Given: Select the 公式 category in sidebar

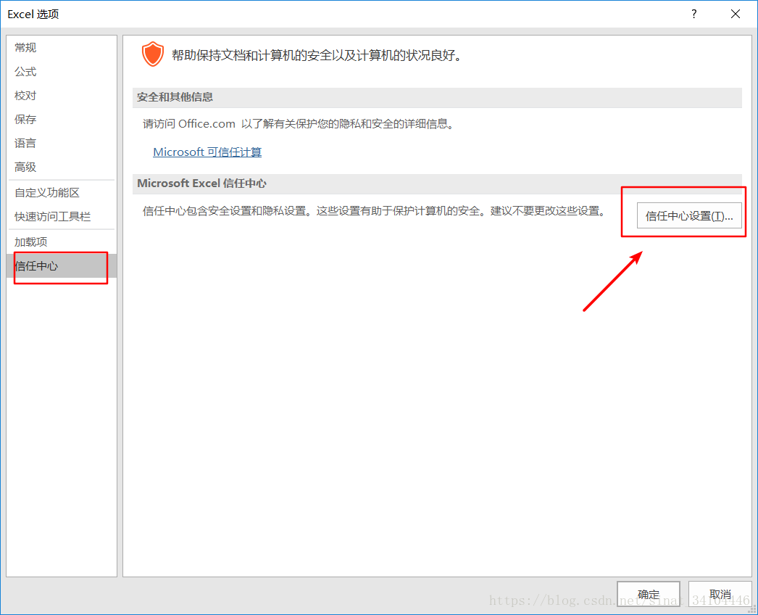Looking at the screenshot, I should pyautogui.click(x=62, y=72).
